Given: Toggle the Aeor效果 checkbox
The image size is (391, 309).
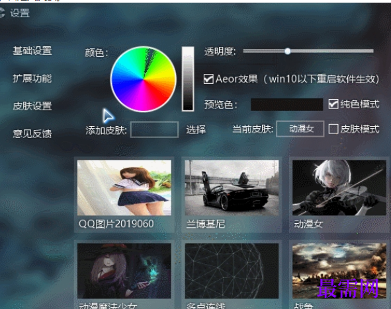Looking at the screenshot, I should (208, 79).
